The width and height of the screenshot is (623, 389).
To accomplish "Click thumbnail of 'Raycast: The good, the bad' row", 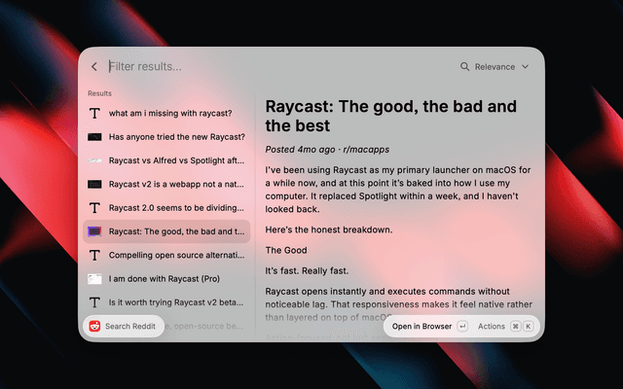I will [x=94, y=231].
